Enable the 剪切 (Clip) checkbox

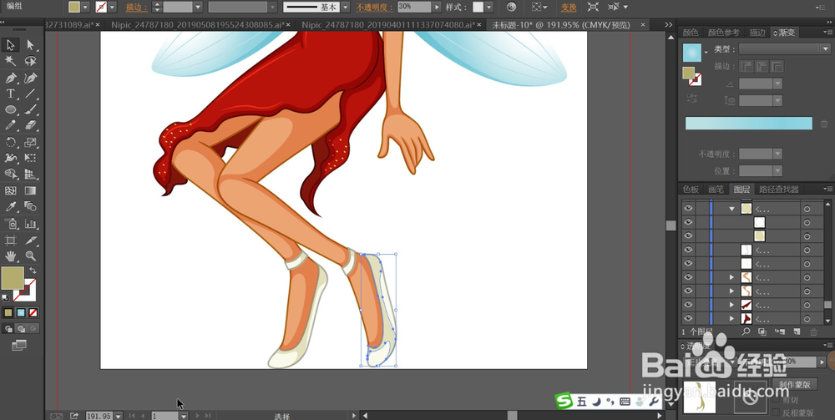tap(776, 400)
